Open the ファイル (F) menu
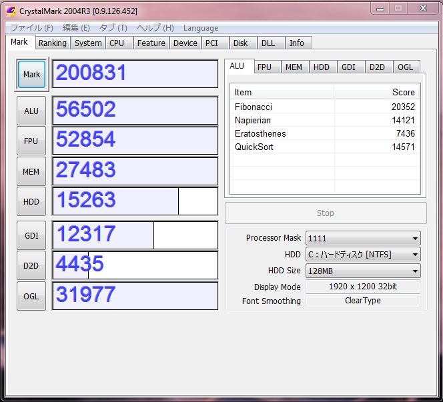 pos(31,28)
